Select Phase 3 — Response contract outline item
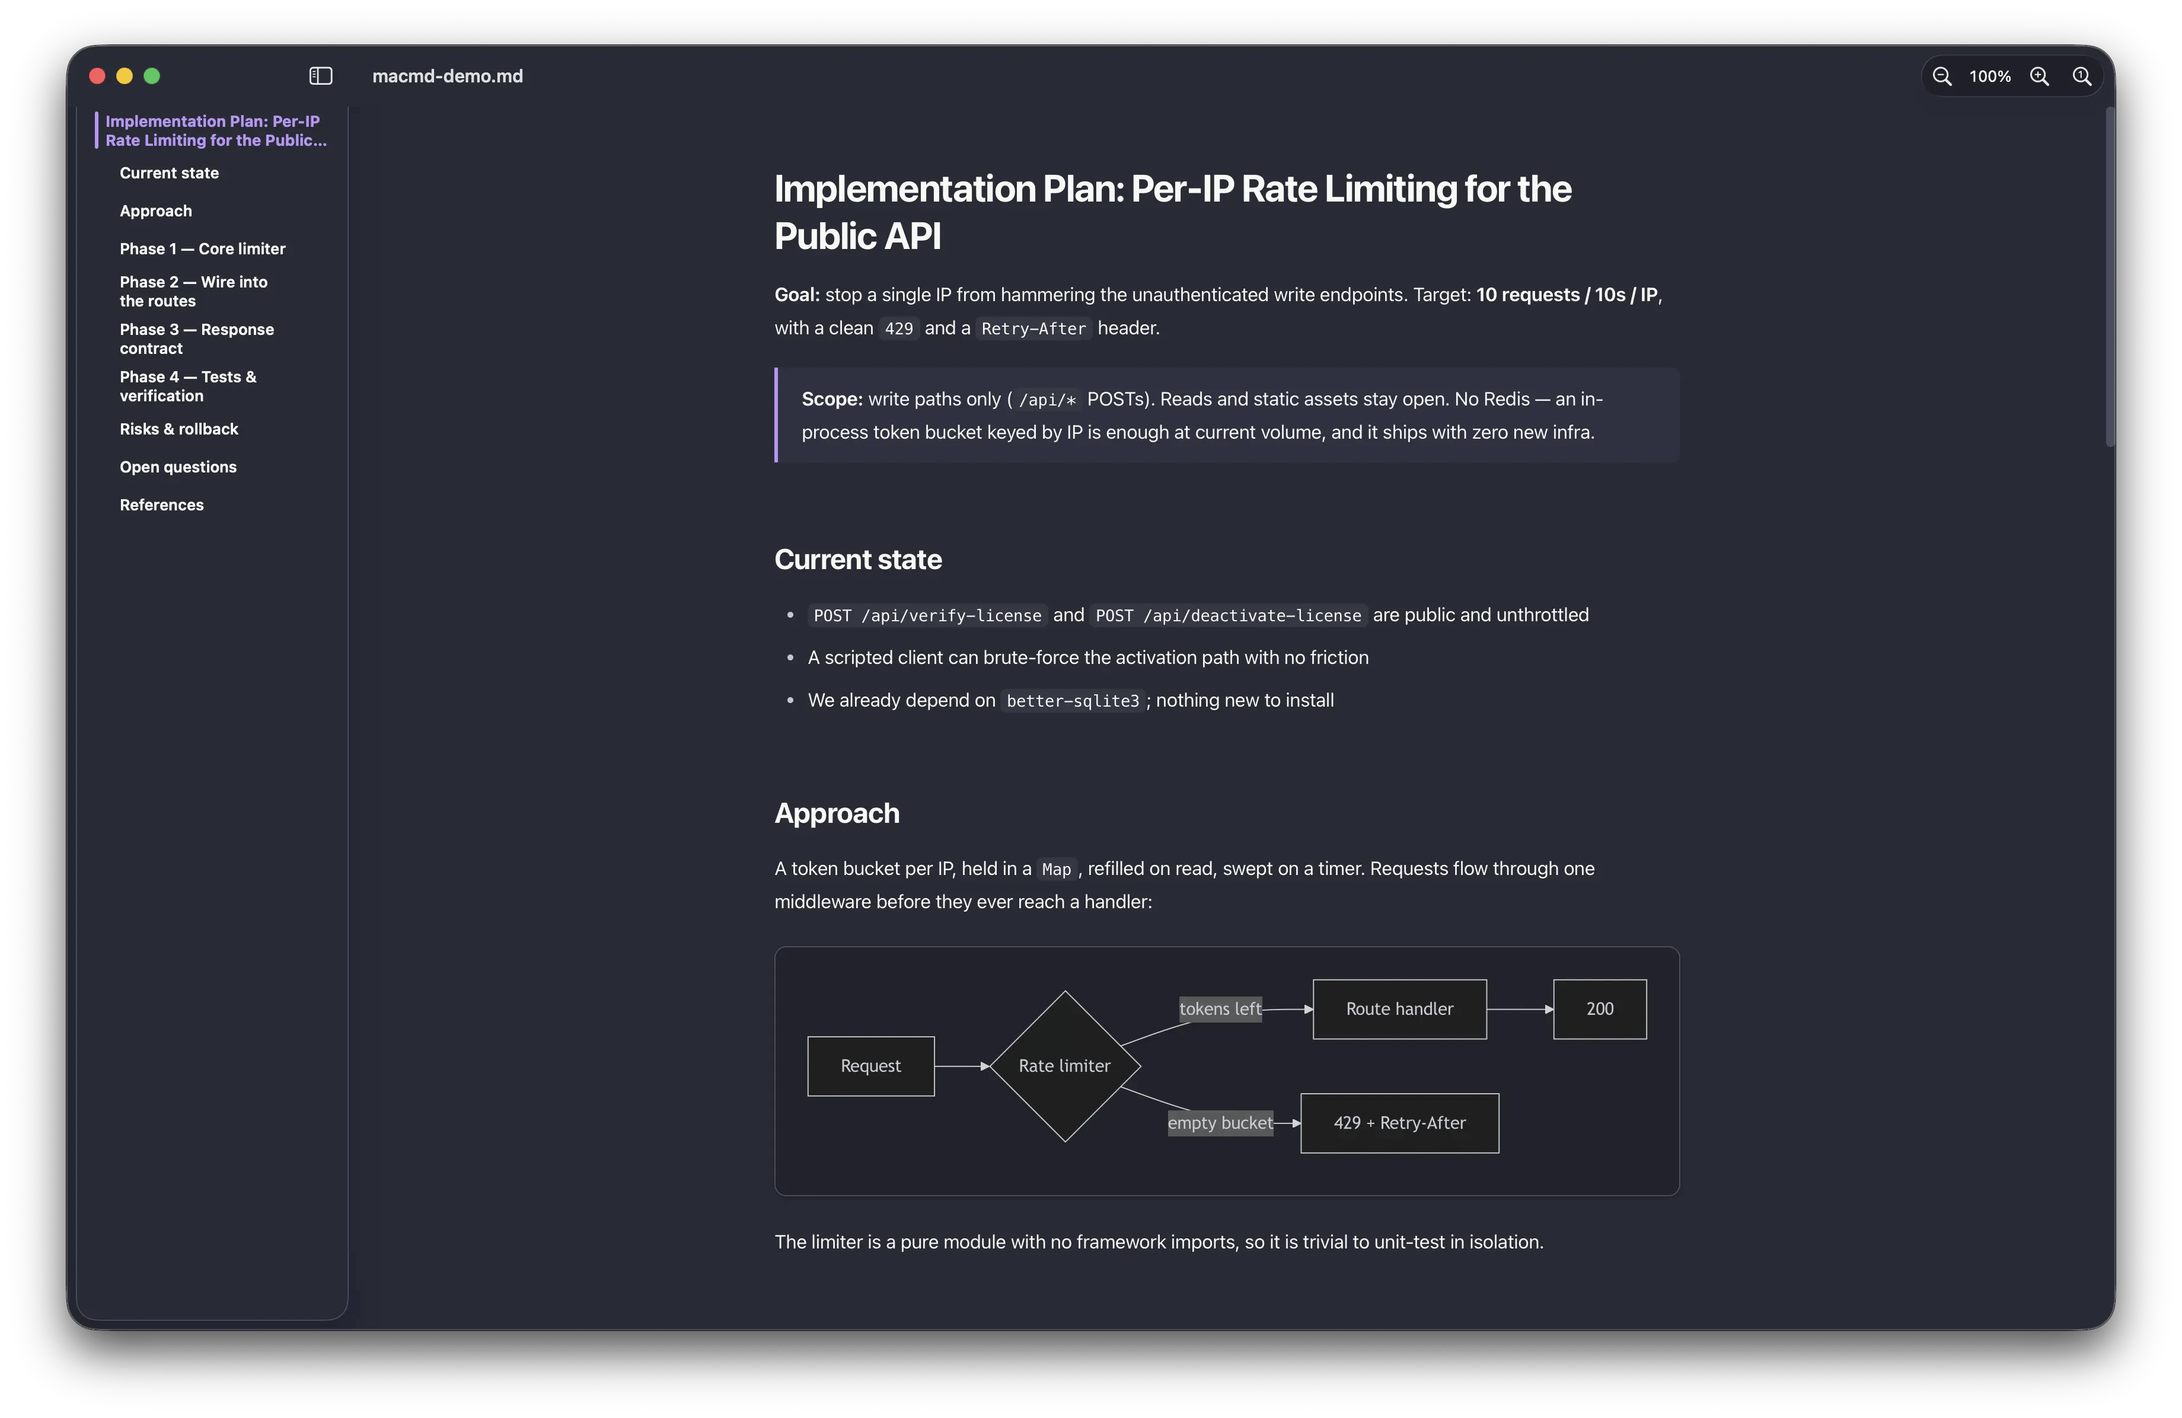This screenshot has width=2182, height=1418. coord(196,338)
